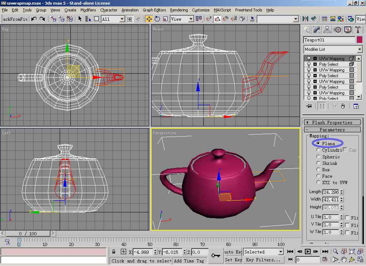Select the Box mapping option
Viewport: 366px width, 266px height.
click(x=318, y=169)
